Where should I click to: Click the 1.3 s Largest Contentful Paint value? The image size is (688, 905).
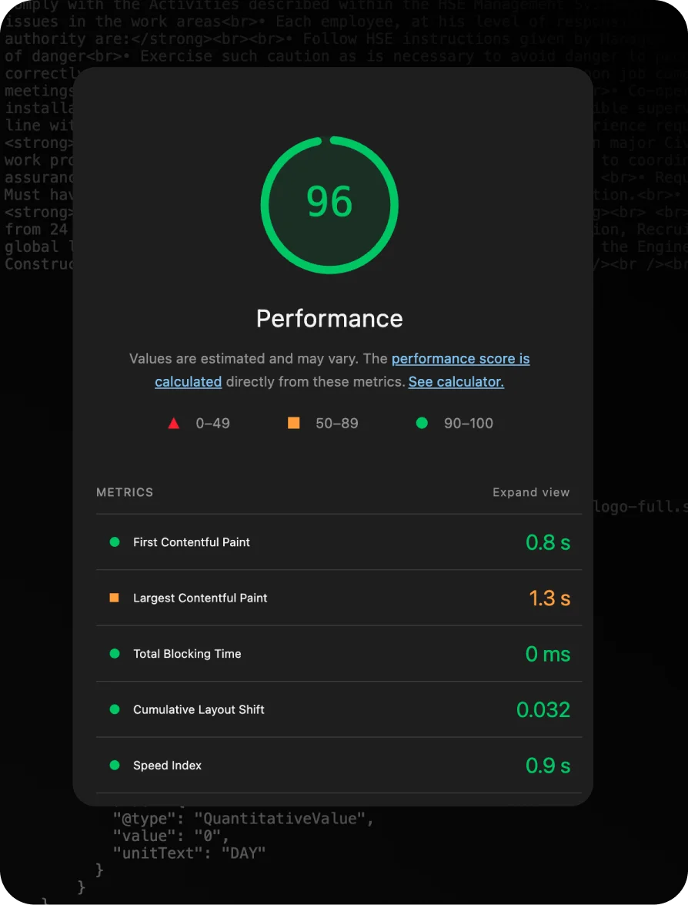click(x=549, y=598)
